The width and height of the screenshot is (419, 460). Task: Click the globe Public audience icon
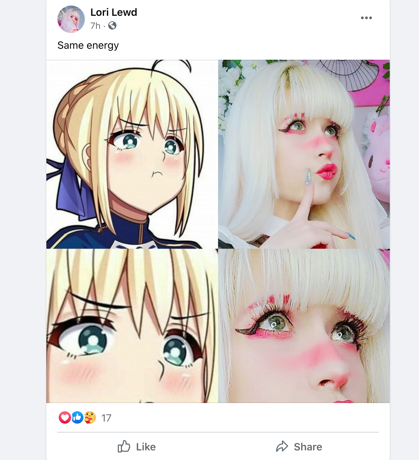[x=112, y=25]
